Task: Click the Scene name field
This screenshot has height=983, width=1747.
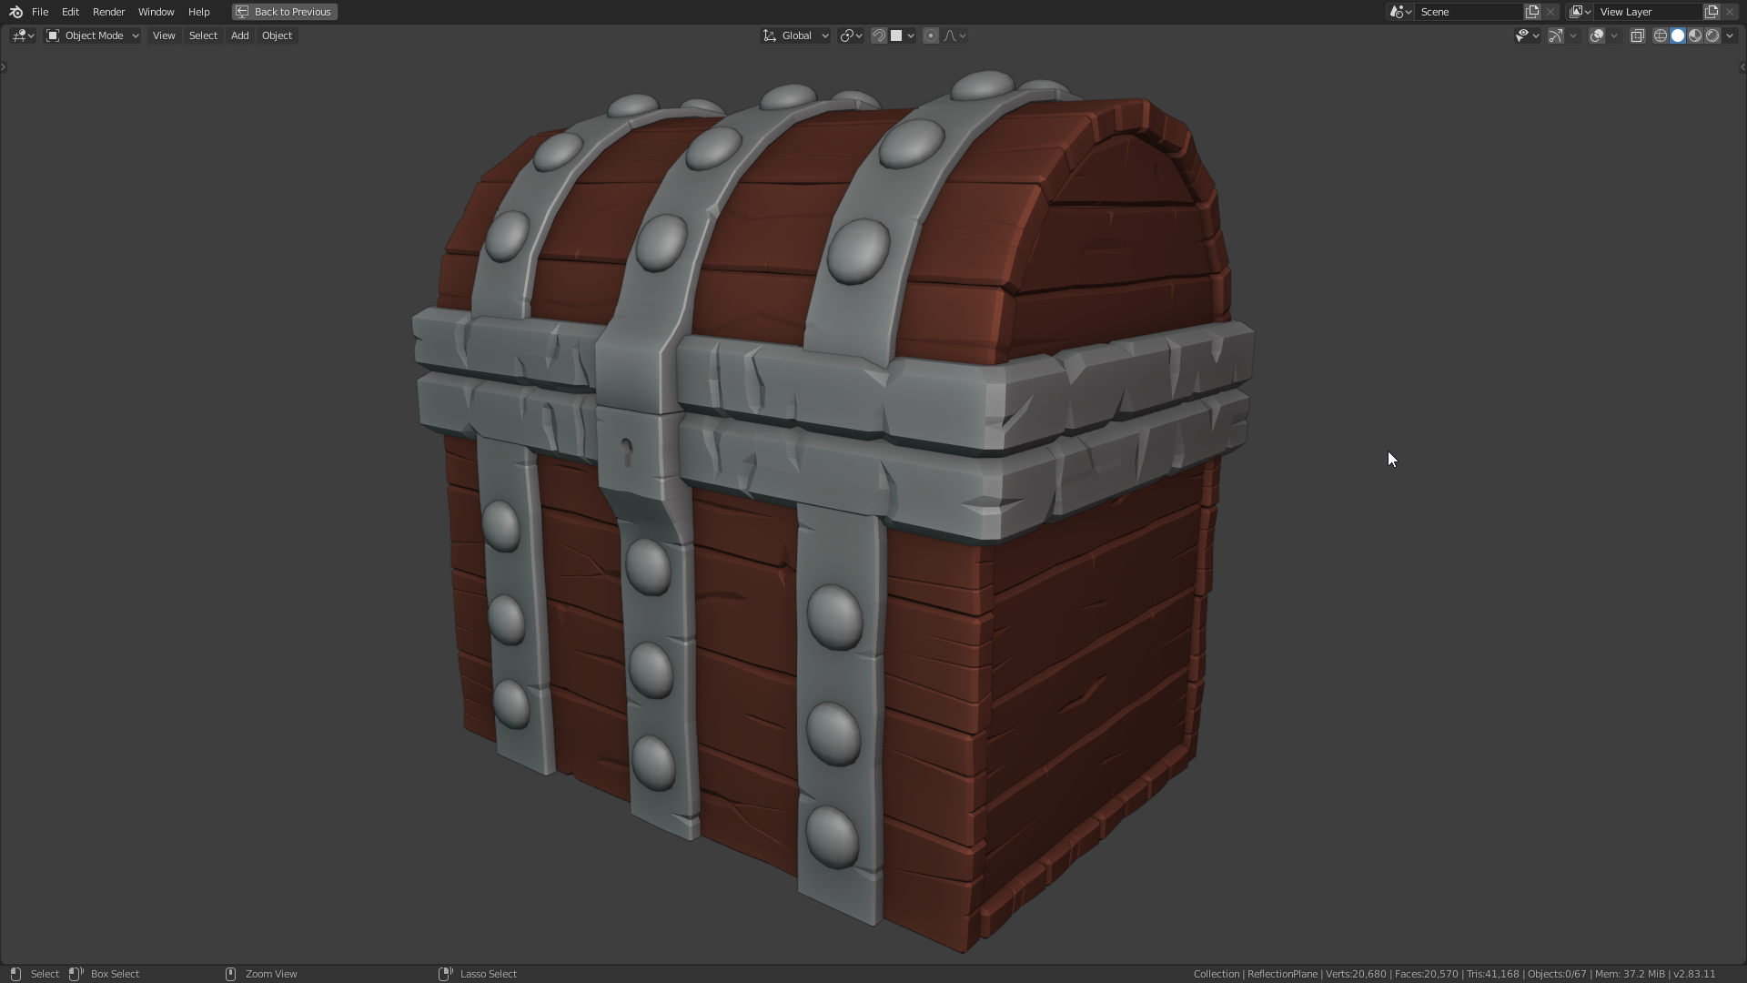Action: pos(1468,12)
